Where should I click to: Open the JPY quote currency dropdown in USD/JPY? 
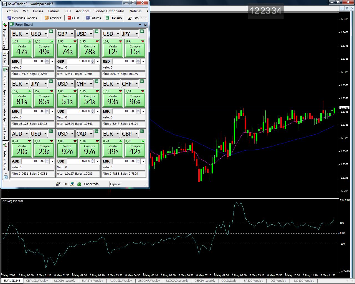[x=136, y=34]
